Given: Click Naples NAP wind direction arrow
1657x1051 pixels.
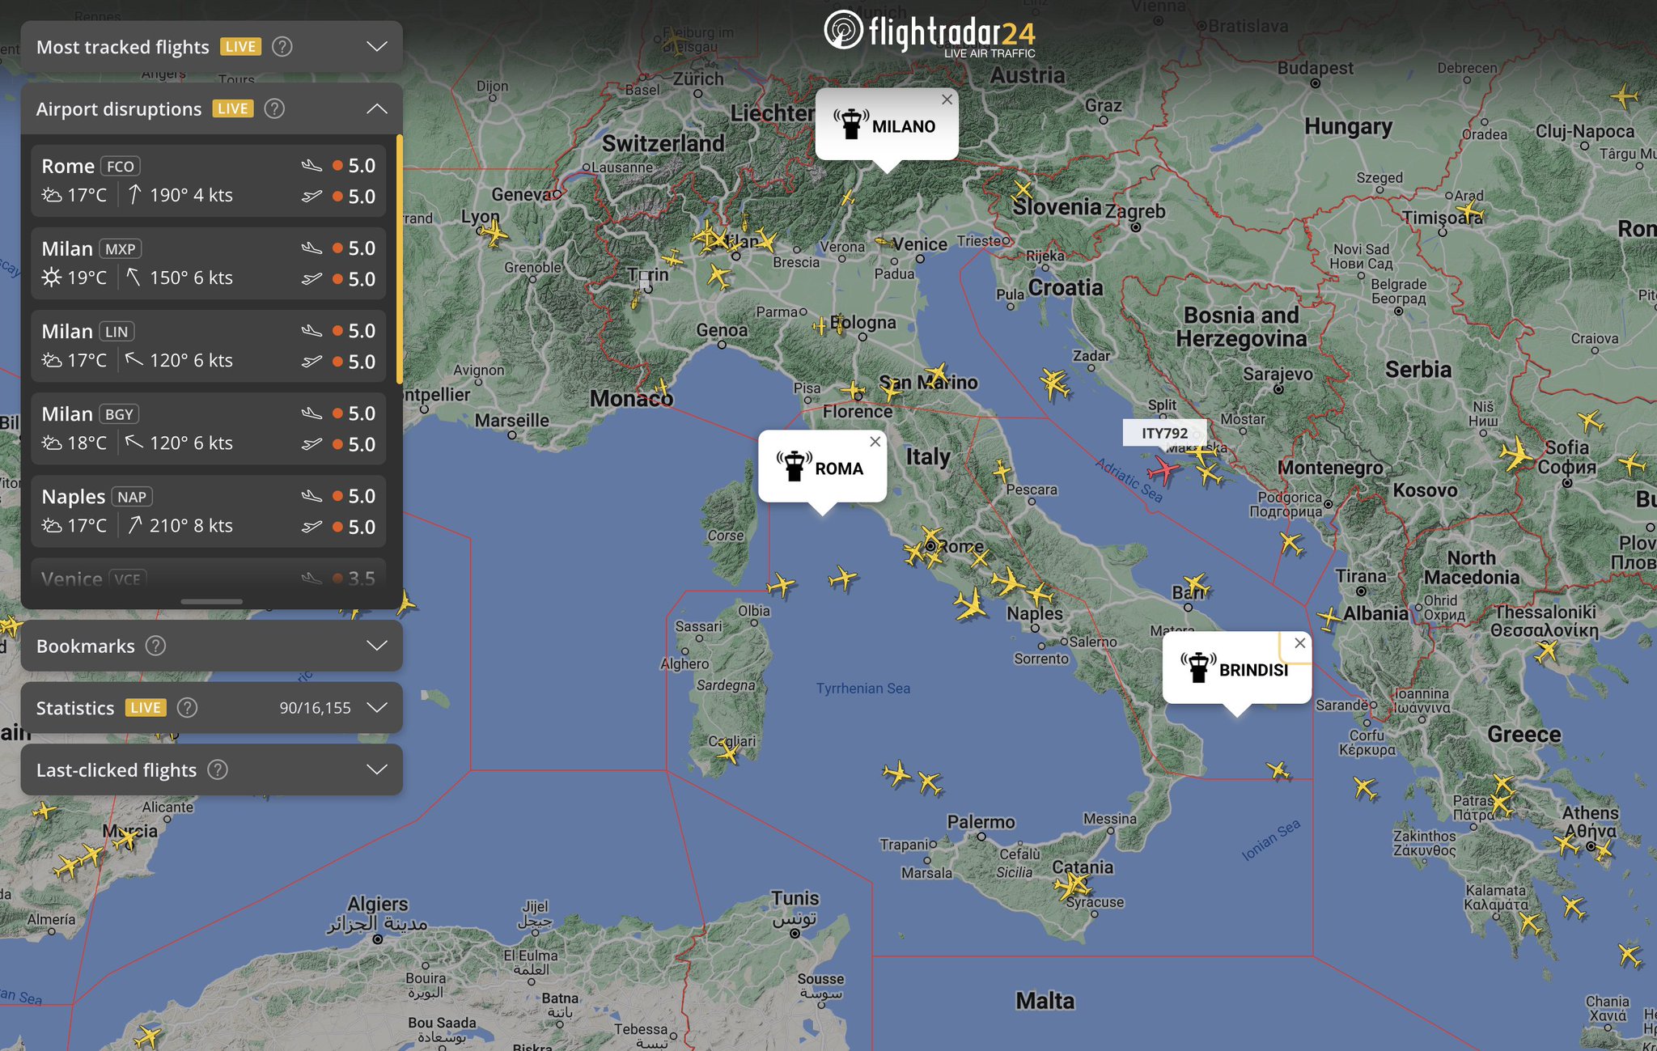Looking at the screenshot, I should coord(134,525).
